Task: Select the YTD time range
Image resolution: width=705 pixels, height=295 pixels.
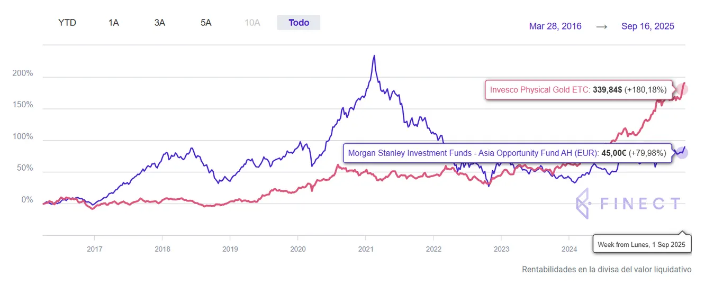Action: 67,23
